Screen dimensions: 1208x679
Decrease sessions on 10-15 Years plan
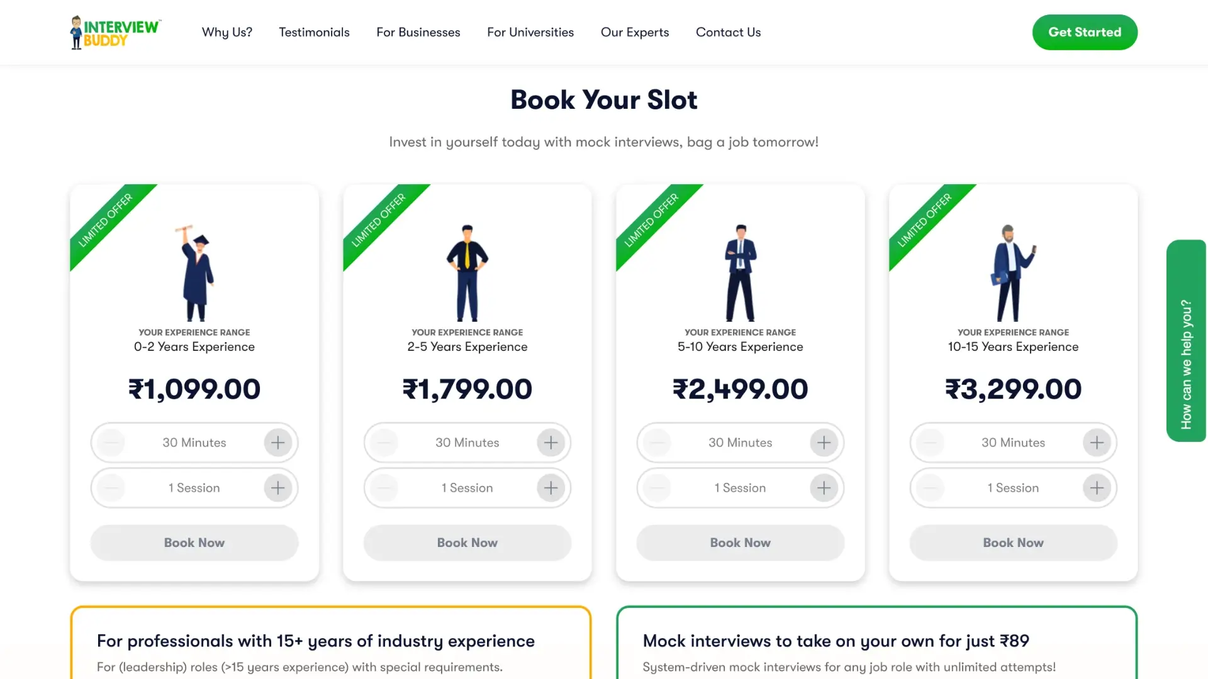pyautogui.click(x=931, y=488)
